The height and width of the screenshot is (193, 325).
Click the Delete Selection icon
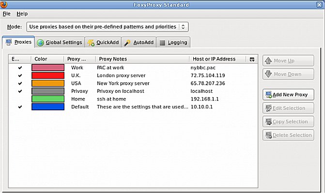(x=269, y=135)
